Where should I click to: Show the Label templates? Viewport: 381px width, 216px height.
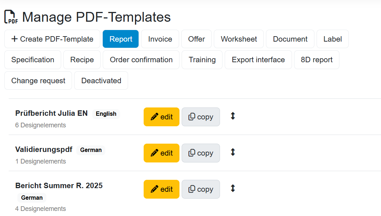333,39
